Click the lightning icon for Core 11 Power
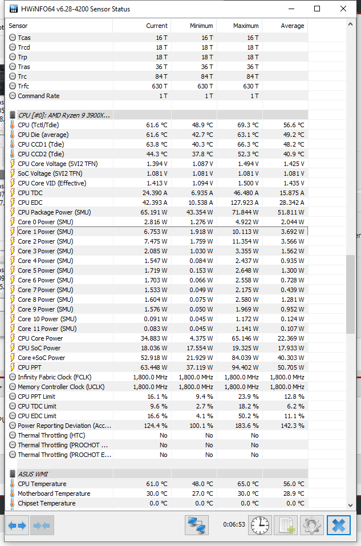 pyautogui.click(x=12, y=329)
